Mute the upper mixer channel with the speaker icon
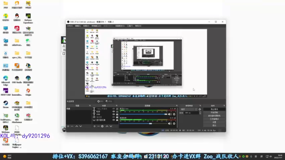Screen dimensions: 285x160 tap(170, 114)
